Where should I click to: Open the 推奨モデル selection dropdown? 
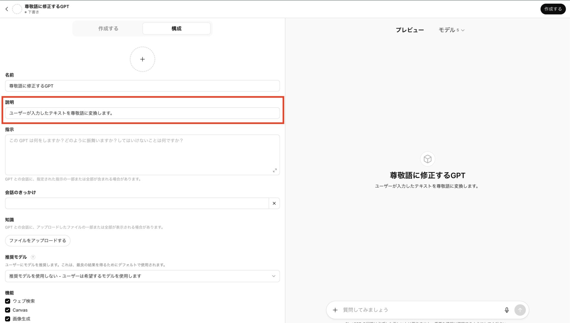click(142, 276)
